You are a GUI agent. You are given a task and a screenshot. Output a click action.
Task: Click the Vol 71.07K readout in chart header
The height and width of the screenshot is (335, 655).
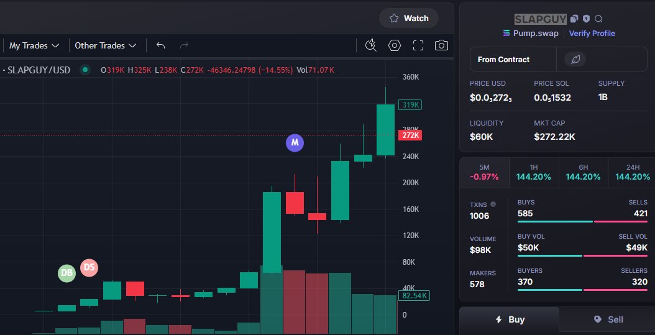(316, 70)
